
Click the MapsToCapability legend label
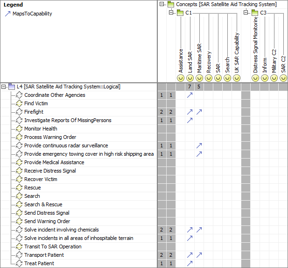(32, 14)
